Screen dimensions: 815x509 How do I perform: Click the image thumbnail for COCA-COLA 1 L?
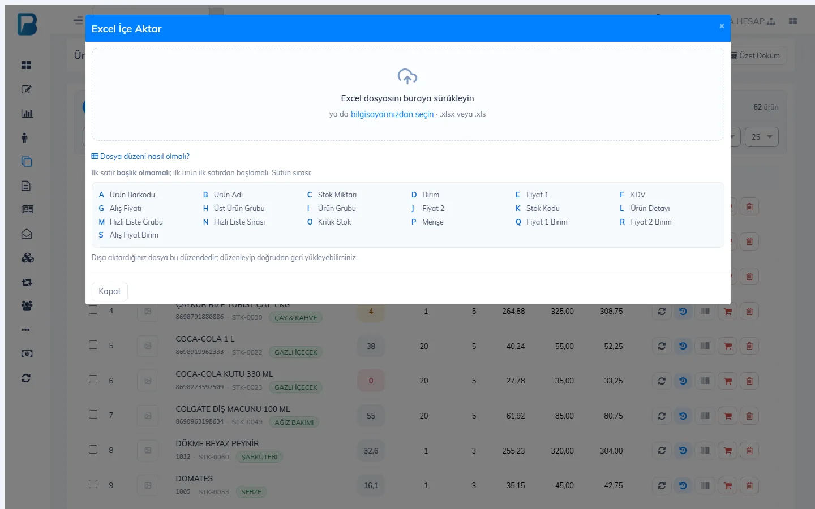(x=148, y=346)
